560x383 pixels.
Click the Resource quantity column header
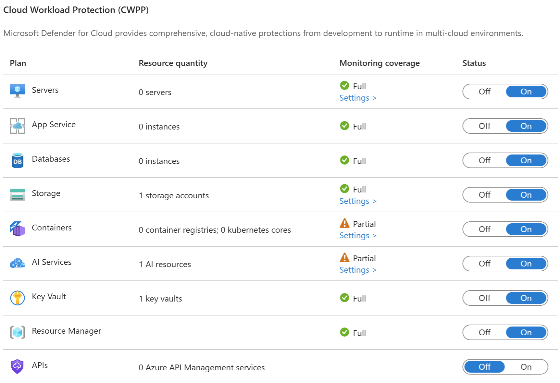click(x=173, y=63)
